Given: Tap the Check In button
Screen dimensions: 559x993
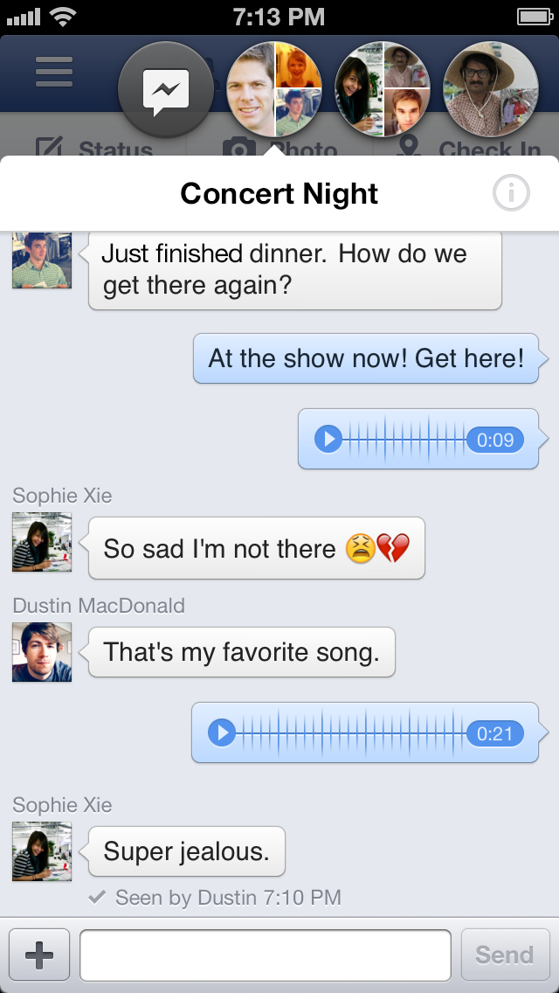Looking at the screenshot, I should coord(468,149).
